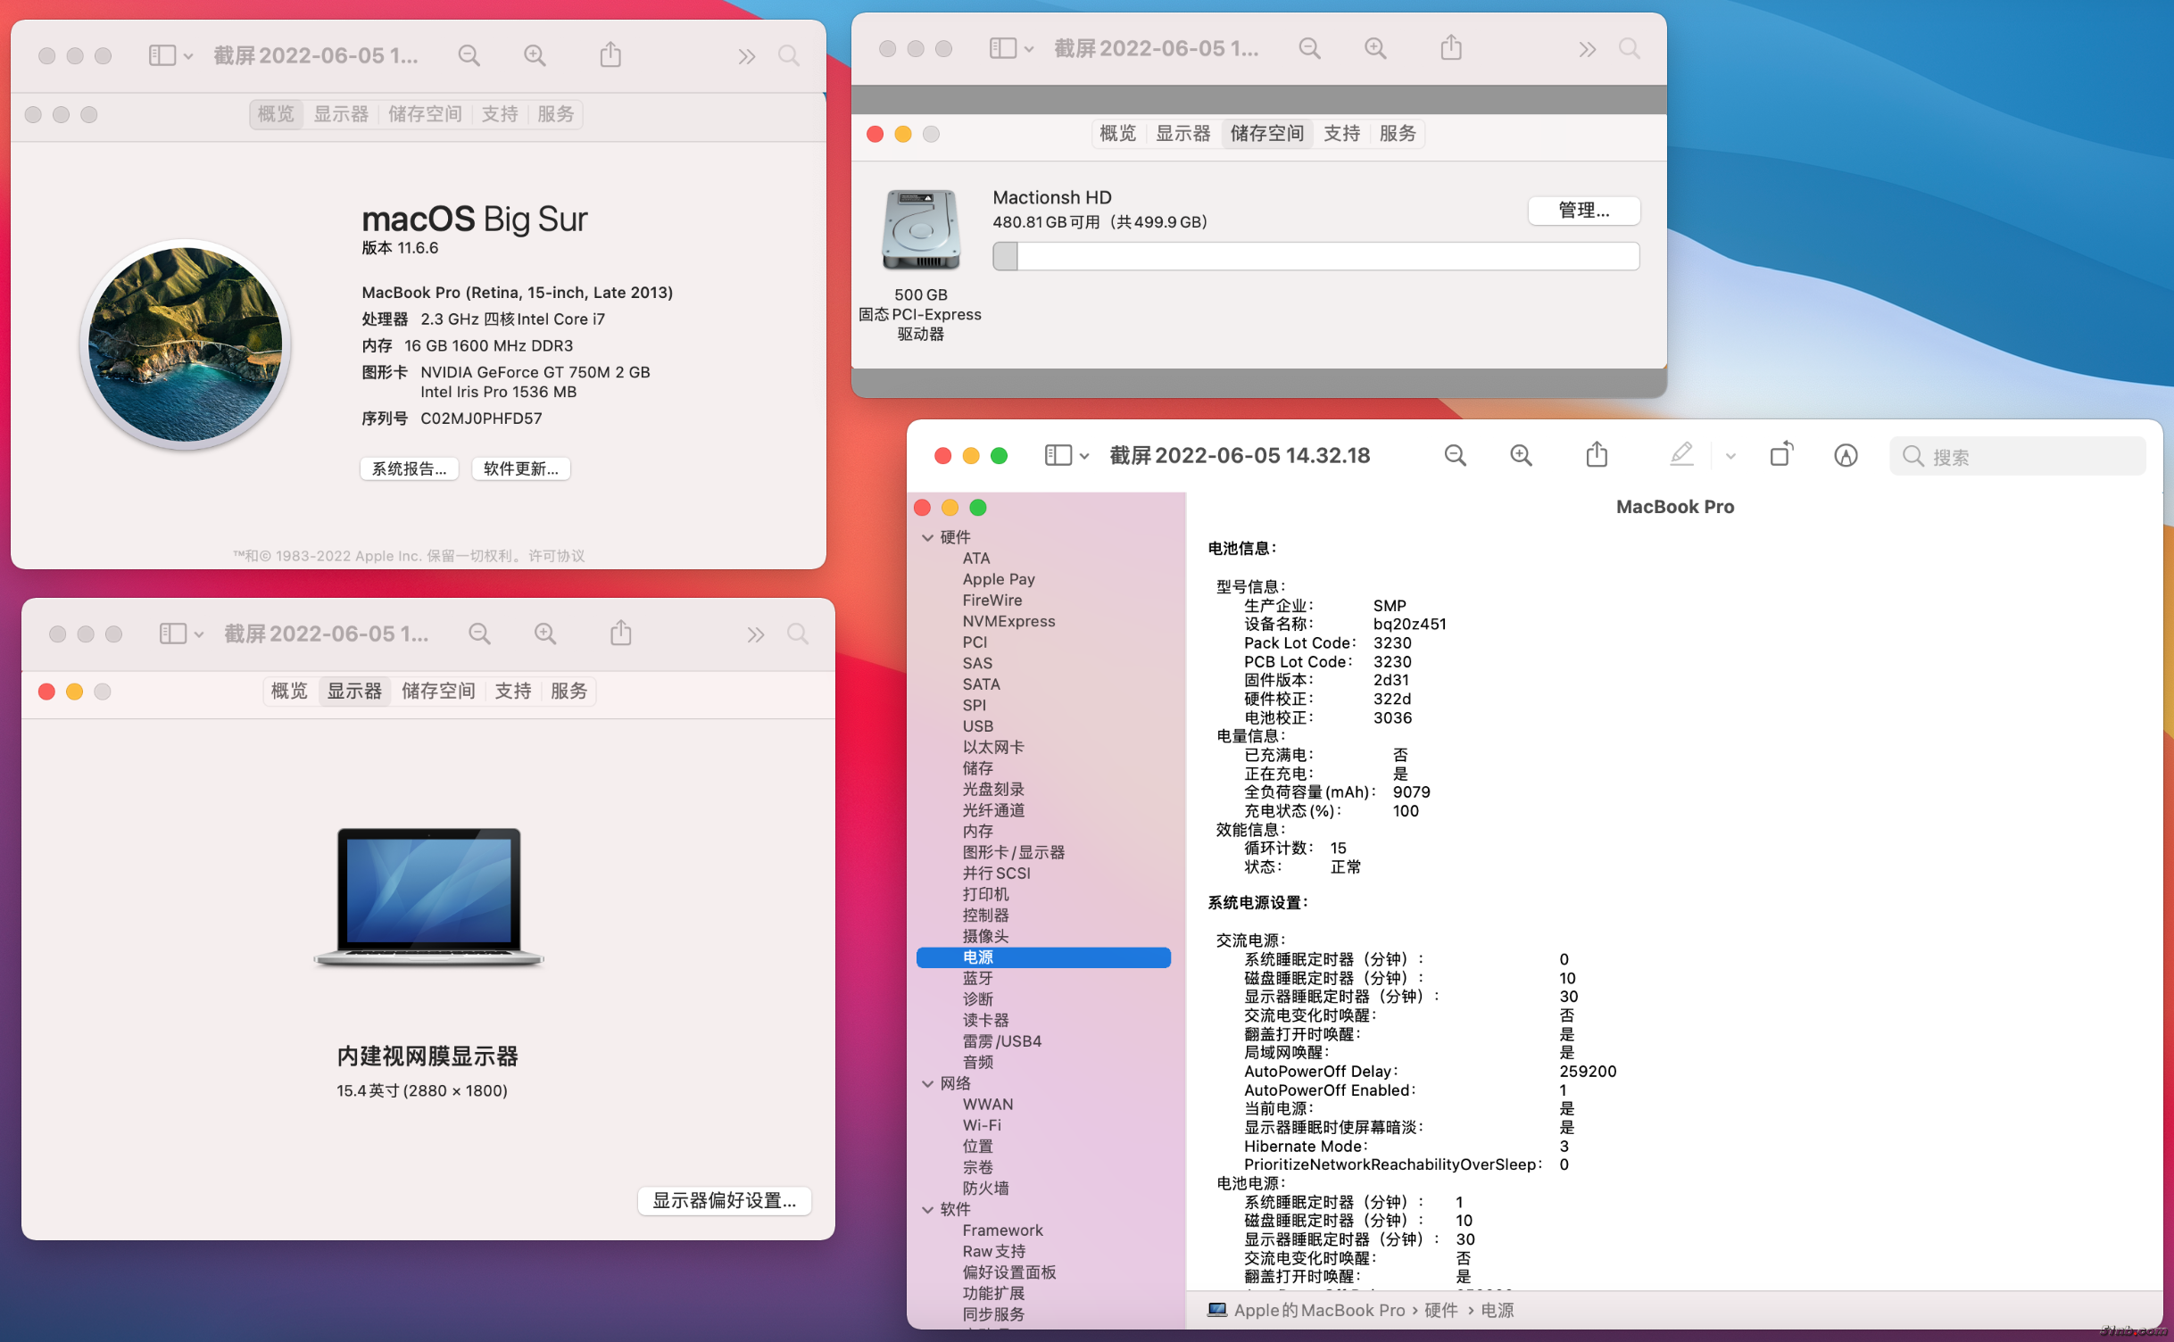The image size is (2174, 1342).
Task: Select 概览 tab in overview window
Action: pos(276,114)
